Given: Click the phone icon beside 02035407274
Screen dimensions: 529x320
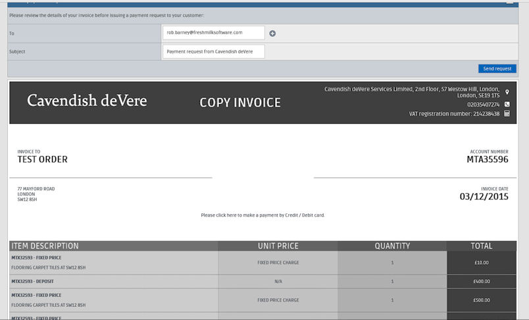Looking at the screenshot, I should click(x=507, y=104).
